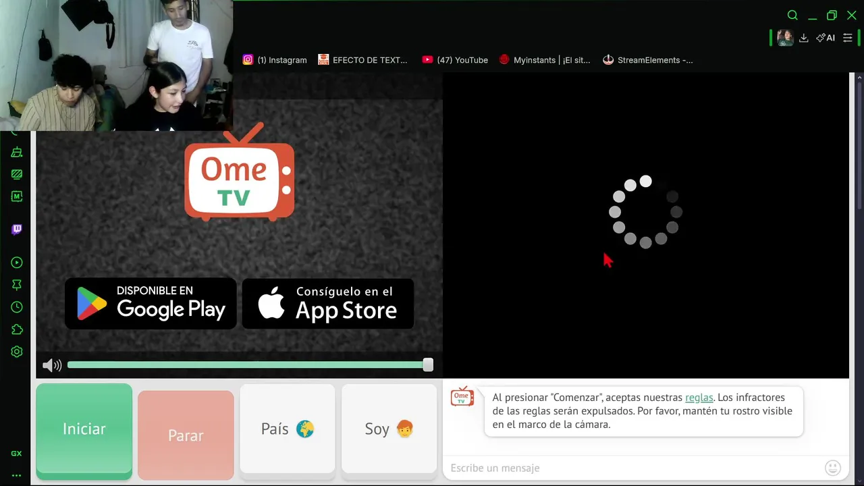Click the red Parar button
Screen dimensions: 864x486
pos(186,435)
